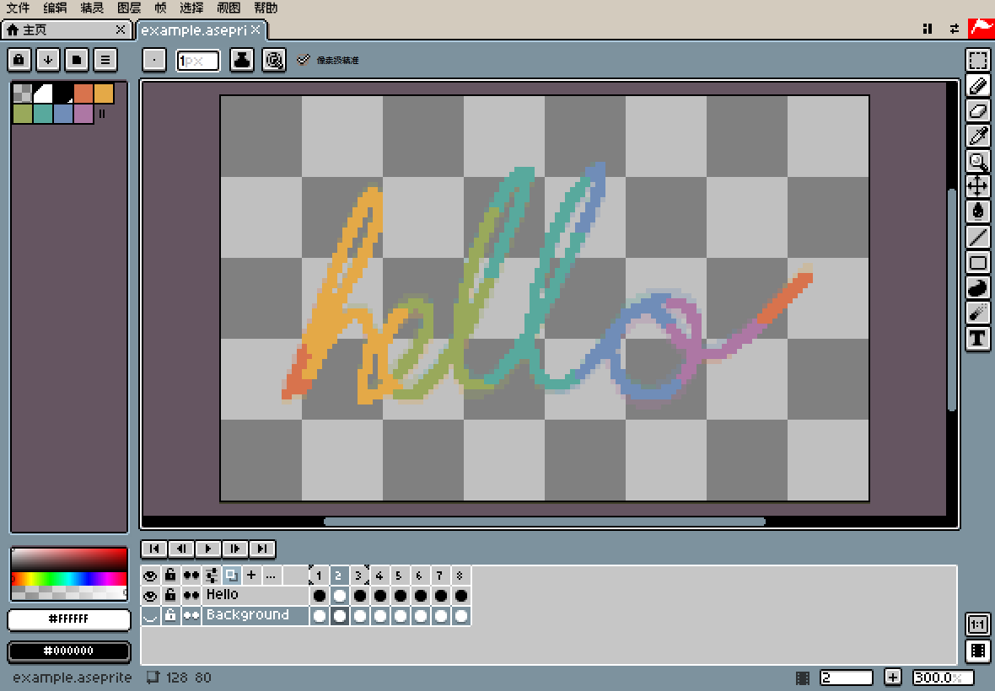This screenshot has height=691, width=995.
Task: Click the 1:1 preview icon
Action: tap(978, 624)
